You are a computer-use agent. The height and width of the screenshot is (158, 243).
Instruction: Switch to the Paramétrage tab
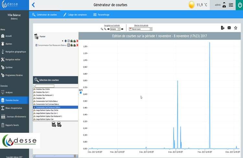101,15
